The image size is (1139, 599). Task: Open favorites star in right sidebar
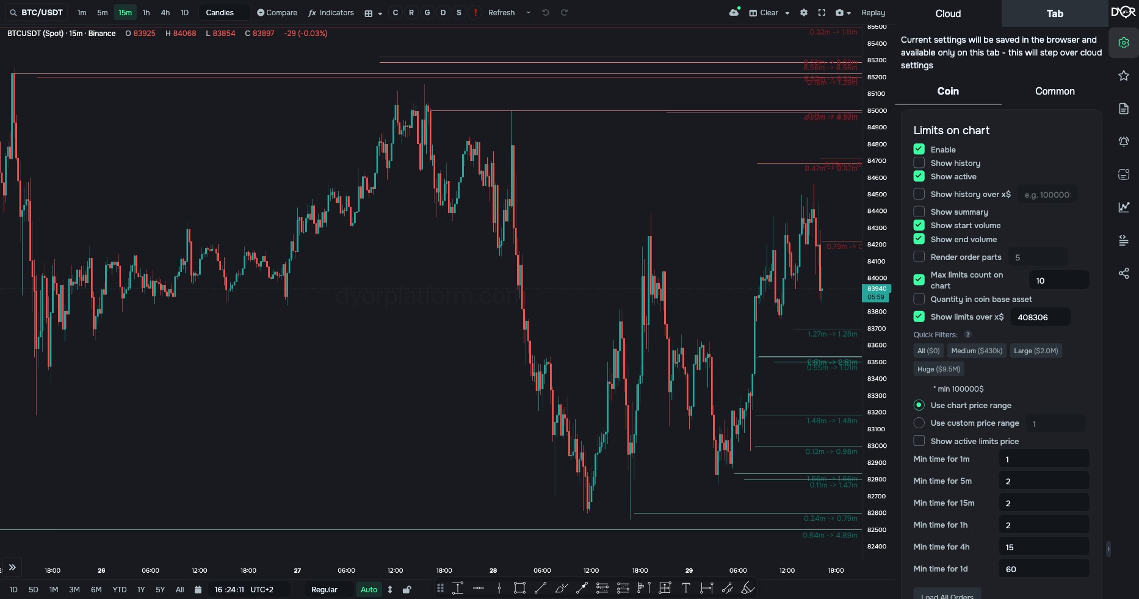(x=1124, y=76)
